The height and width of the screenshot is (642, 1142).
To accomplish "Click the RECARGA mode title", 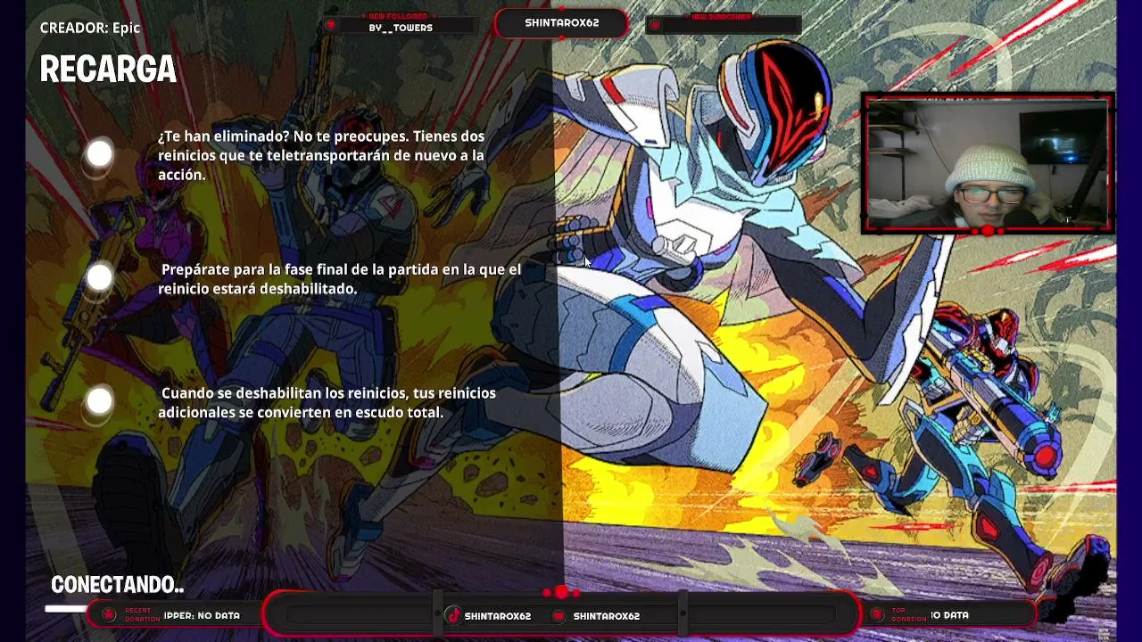I will (108, 70).
